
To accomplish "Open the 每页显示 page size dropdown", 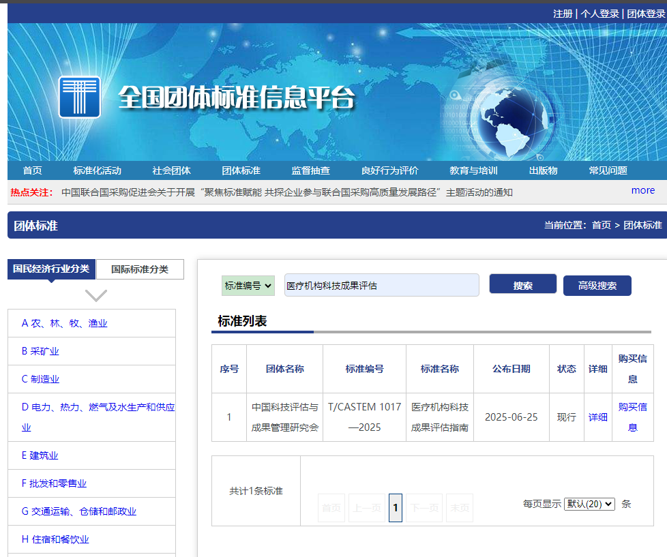I will [589, 504].
